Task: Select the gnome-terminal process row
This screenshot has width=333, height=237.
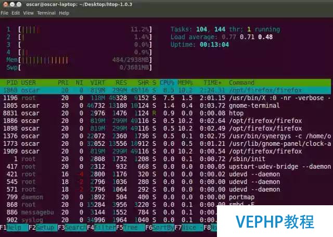Action: click(165, 105)
